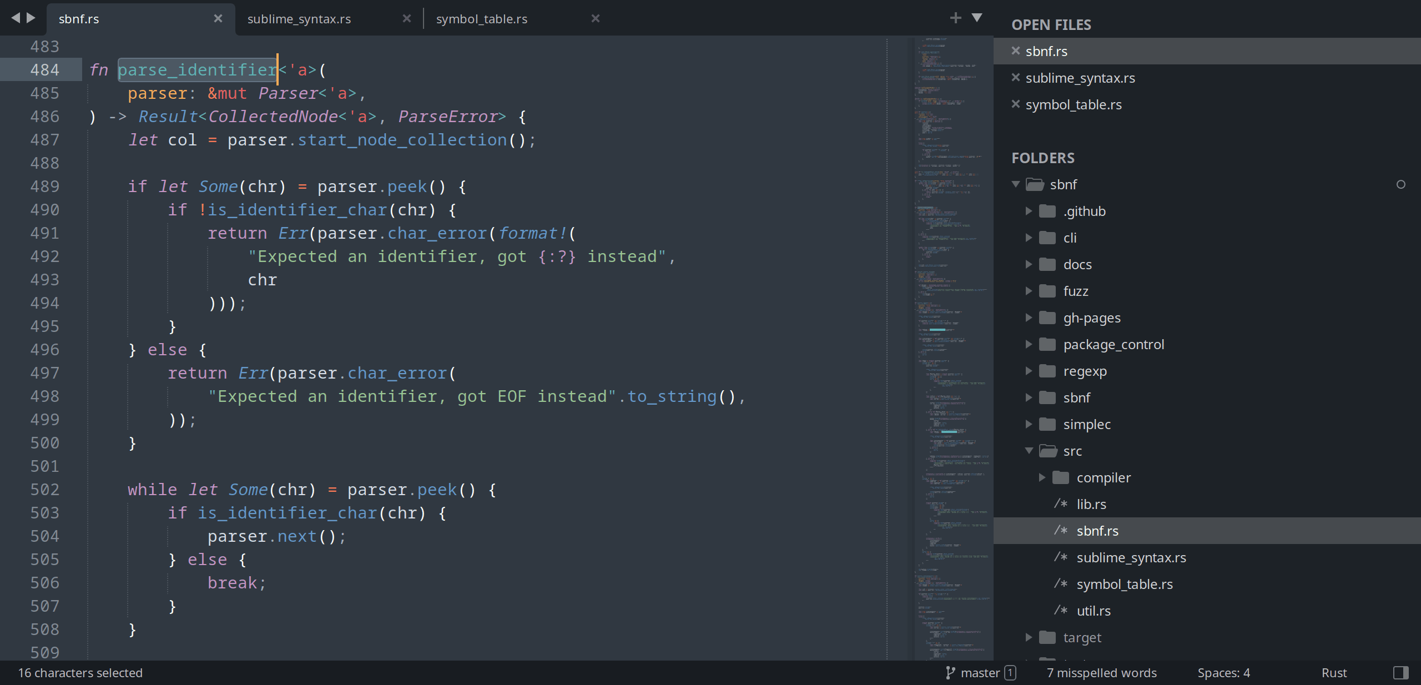The width and height of the screenshot is (1421, 685).
Task: Expand the .github folder
Action: pyautogui.click(x=1030, y=211)
